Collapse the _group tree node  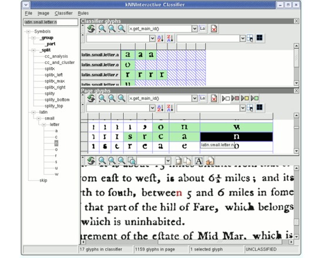[x=33, y=38]
